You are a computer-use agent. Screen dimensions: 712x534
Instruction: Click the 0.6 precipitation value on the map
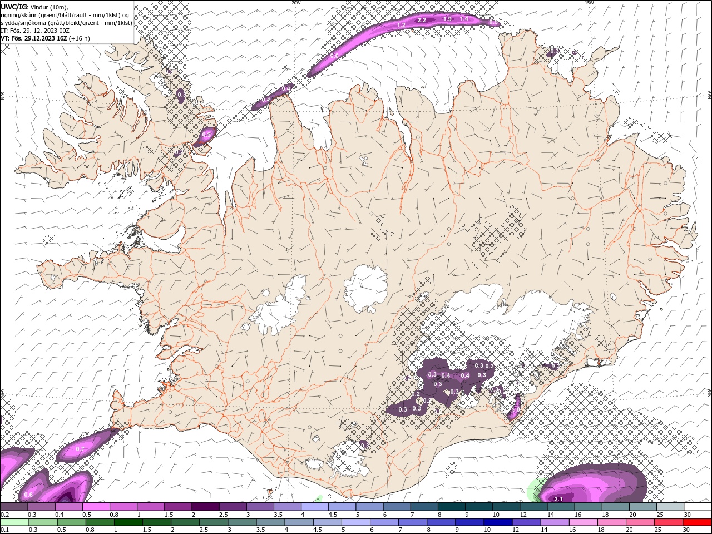pyautogui.click(x=29, y=495)
